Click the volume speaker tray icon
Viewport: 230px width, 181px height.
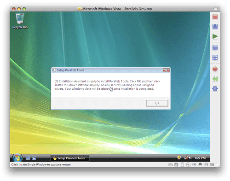click(190, 158)
